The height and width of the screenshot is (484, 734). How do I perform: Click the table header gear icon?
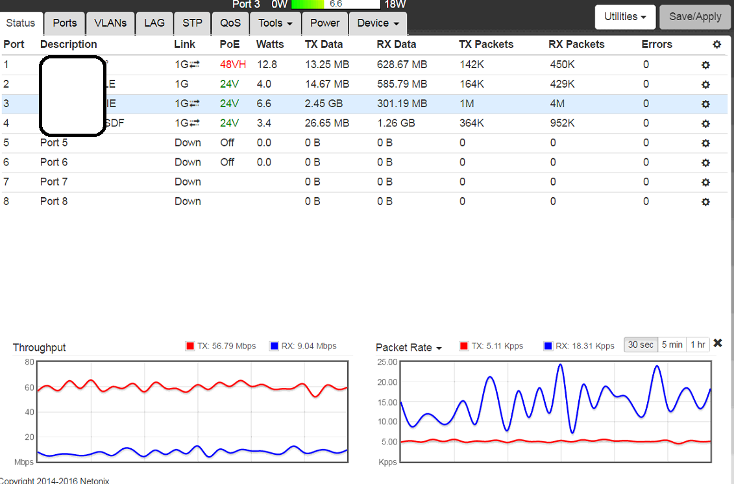point(716,45)
